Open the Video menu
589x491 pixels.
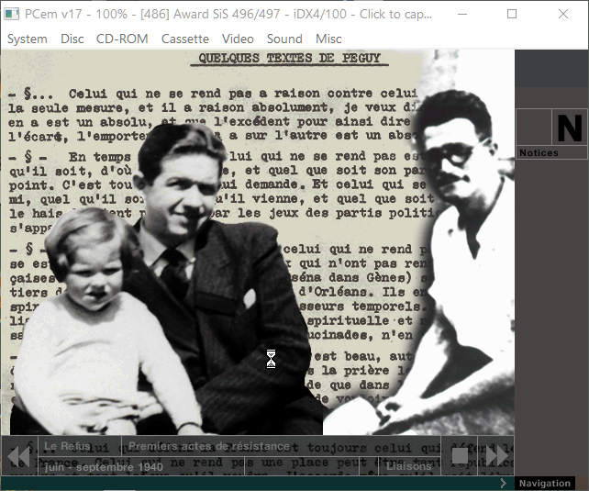point(238,39)
